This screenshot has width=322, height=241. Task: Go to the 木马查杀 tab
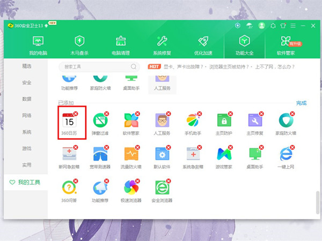(x=79, y=46)
